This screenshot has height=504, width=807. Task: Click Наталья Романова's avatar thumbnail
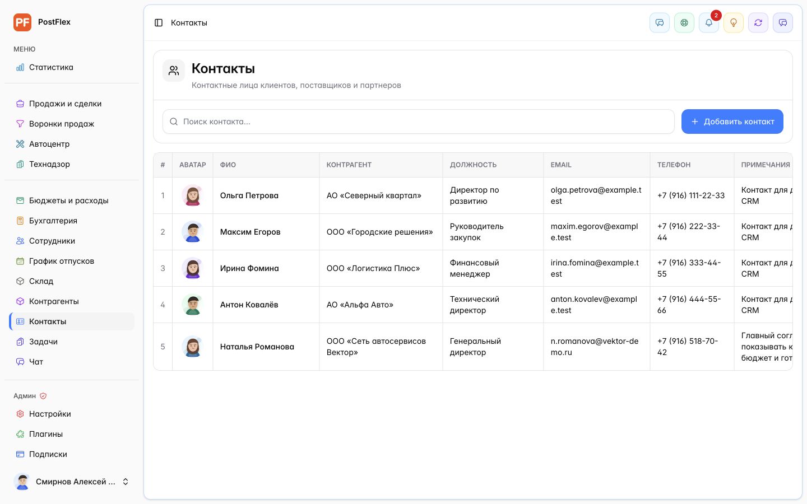tap(193, 347)
